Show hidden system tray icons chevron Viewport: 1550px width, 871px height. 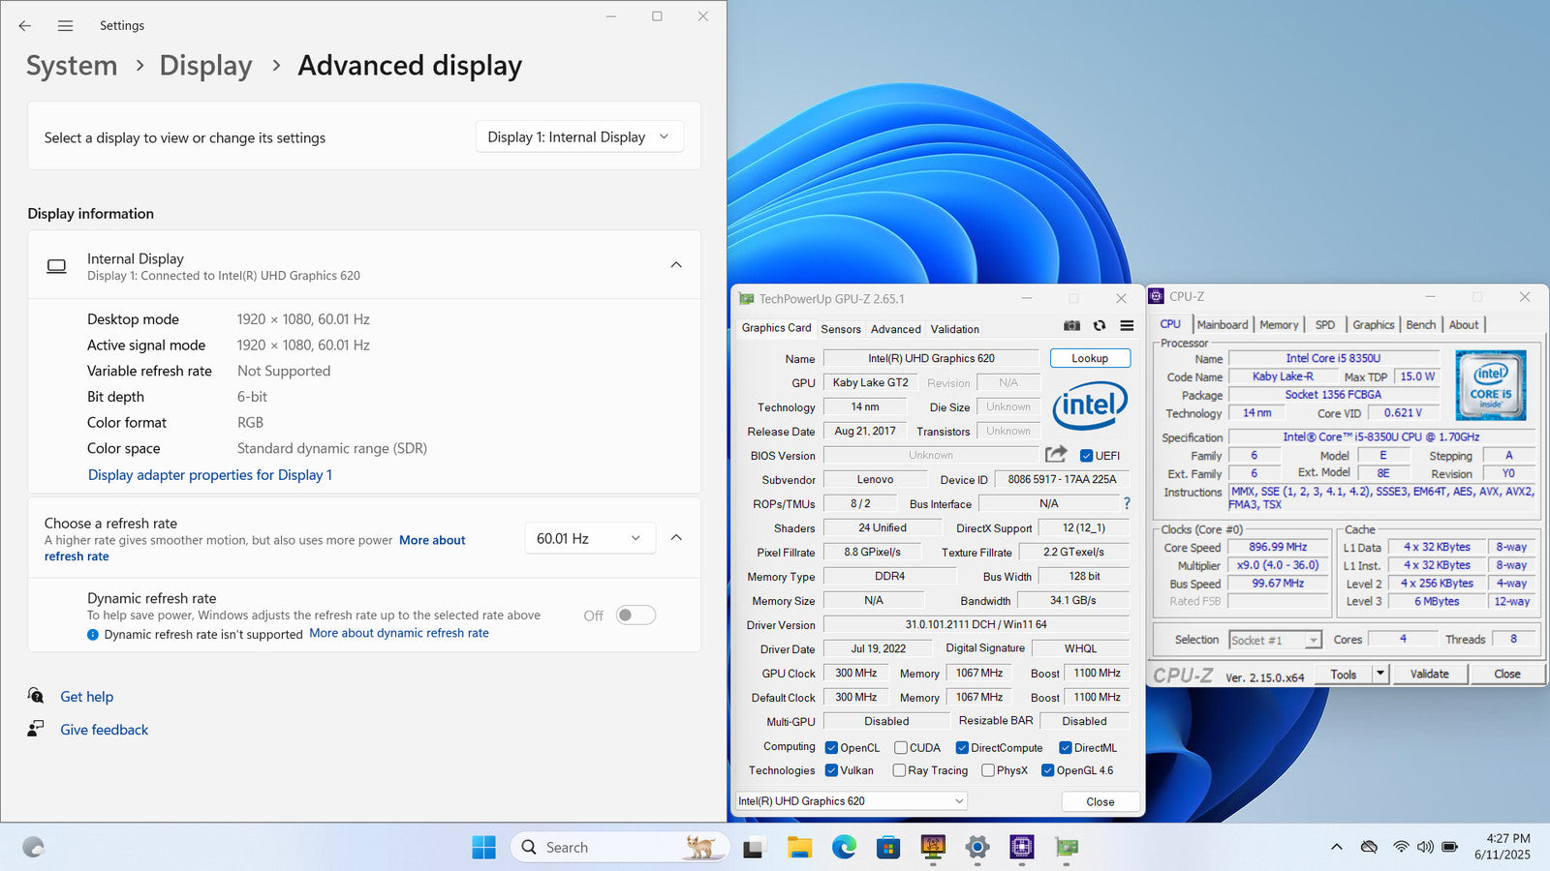[1337, 847]
